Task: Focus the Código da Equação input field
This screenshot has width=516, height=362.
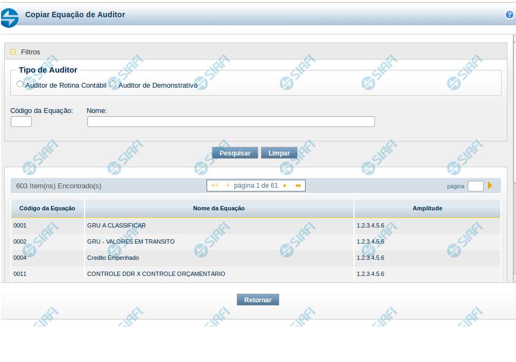Action: (x=22, y=122)
